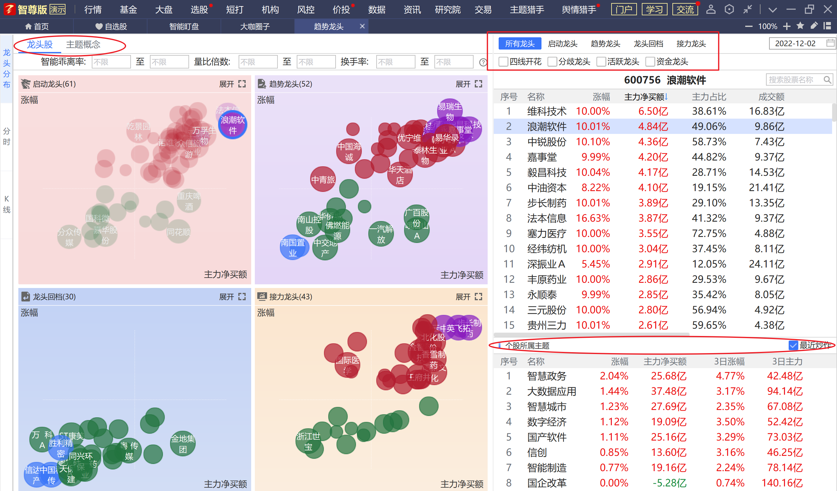Toggle the 四线开花 checkbox
The width and height of the screenshot is (837, 491).
(x=503, y=61)
